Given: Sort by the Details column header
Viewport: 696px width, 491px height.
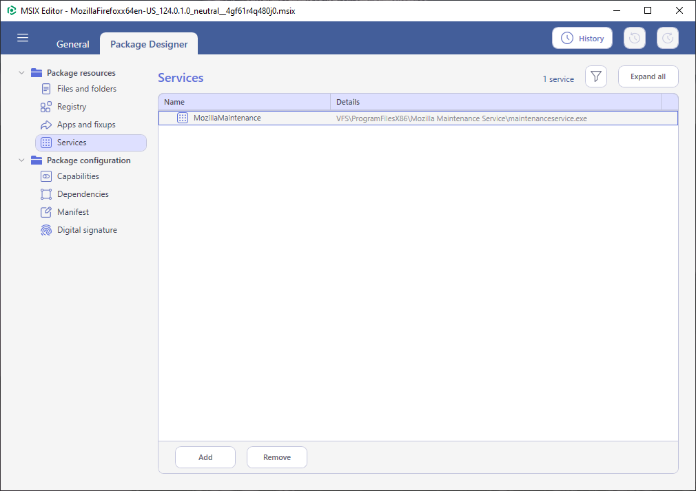Looking at the screenshot, I should 495,101.
